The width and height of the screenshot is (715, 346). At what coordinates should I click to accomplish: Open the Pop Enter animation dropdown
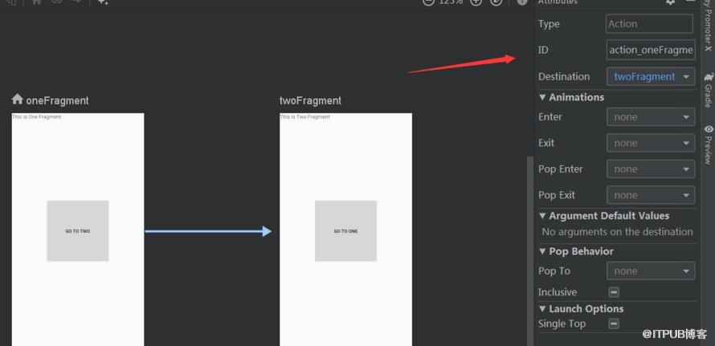click(651, 169)
